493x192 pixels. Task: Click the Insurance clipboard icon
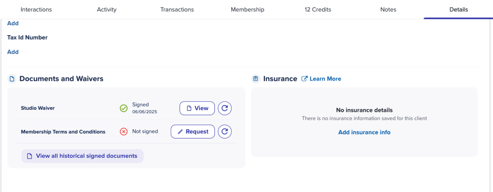(256, 79)
